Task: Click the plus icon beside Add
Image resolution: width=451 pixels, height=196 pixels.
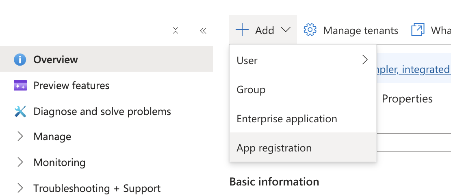Action: tap(242, 30)
